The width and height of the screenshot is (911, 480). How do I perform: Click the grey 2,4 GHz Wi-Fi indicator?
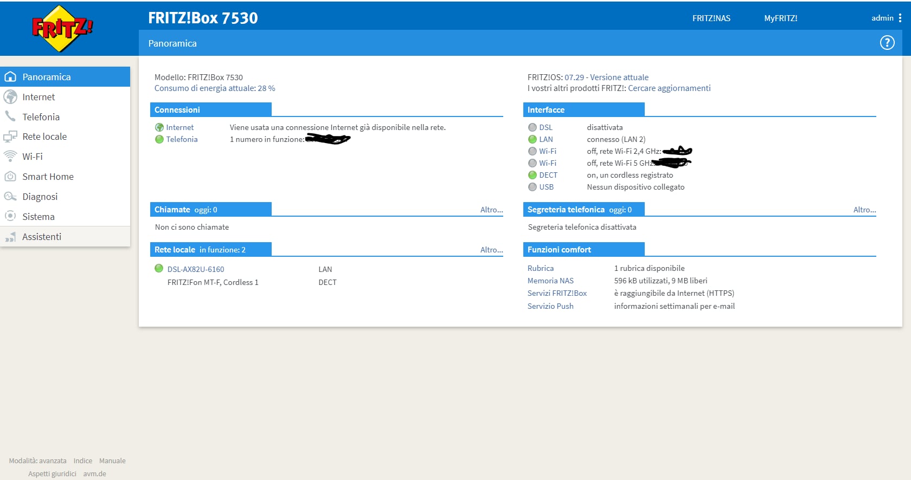(533, 151)
